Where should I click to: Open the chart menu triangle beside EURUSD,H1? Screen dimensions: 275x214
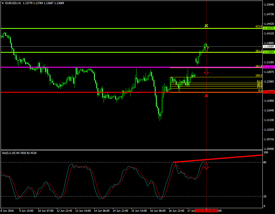tap(3, 3)
